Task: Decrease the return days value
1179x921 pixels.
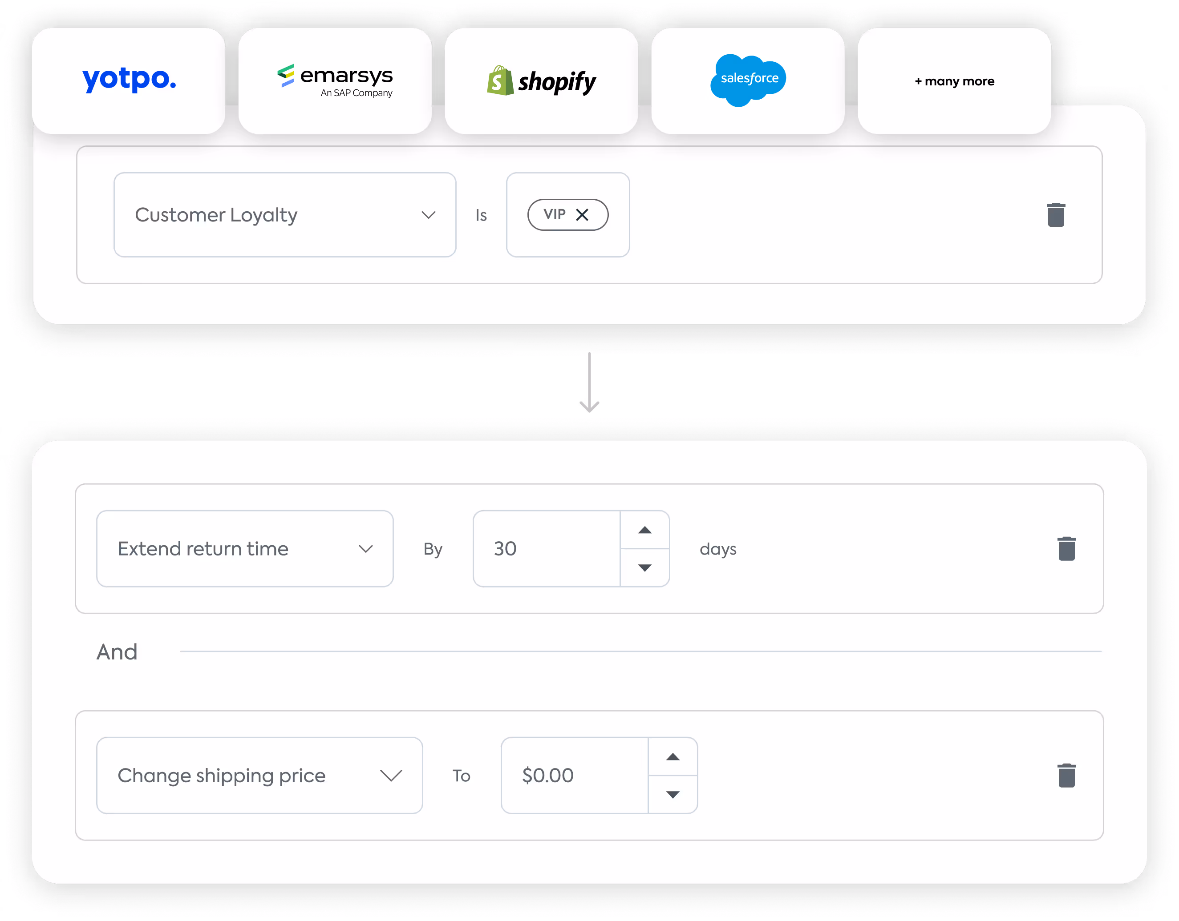Action: click(x=645, y=567)
